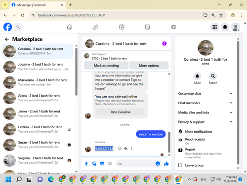Screen dimensions: 247x185
Task: Open Susan conversation in list
Action: (x=38, y=145)
